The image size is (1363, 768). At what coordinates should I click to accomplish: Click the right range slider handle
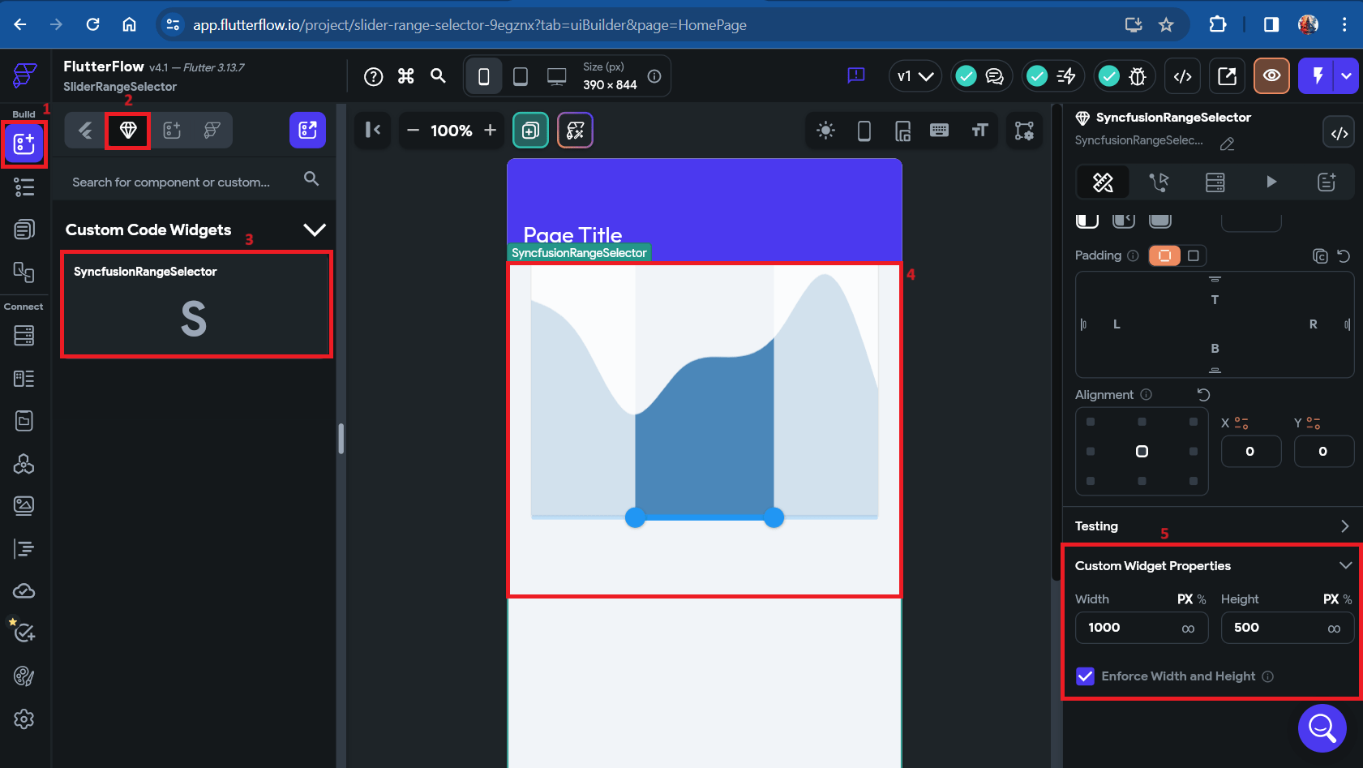click(774, 517)
